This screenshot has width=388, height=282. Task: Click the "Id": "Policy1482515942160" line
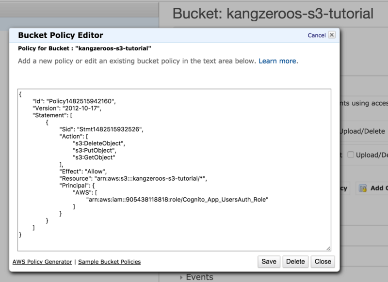(x=74, y=101)
